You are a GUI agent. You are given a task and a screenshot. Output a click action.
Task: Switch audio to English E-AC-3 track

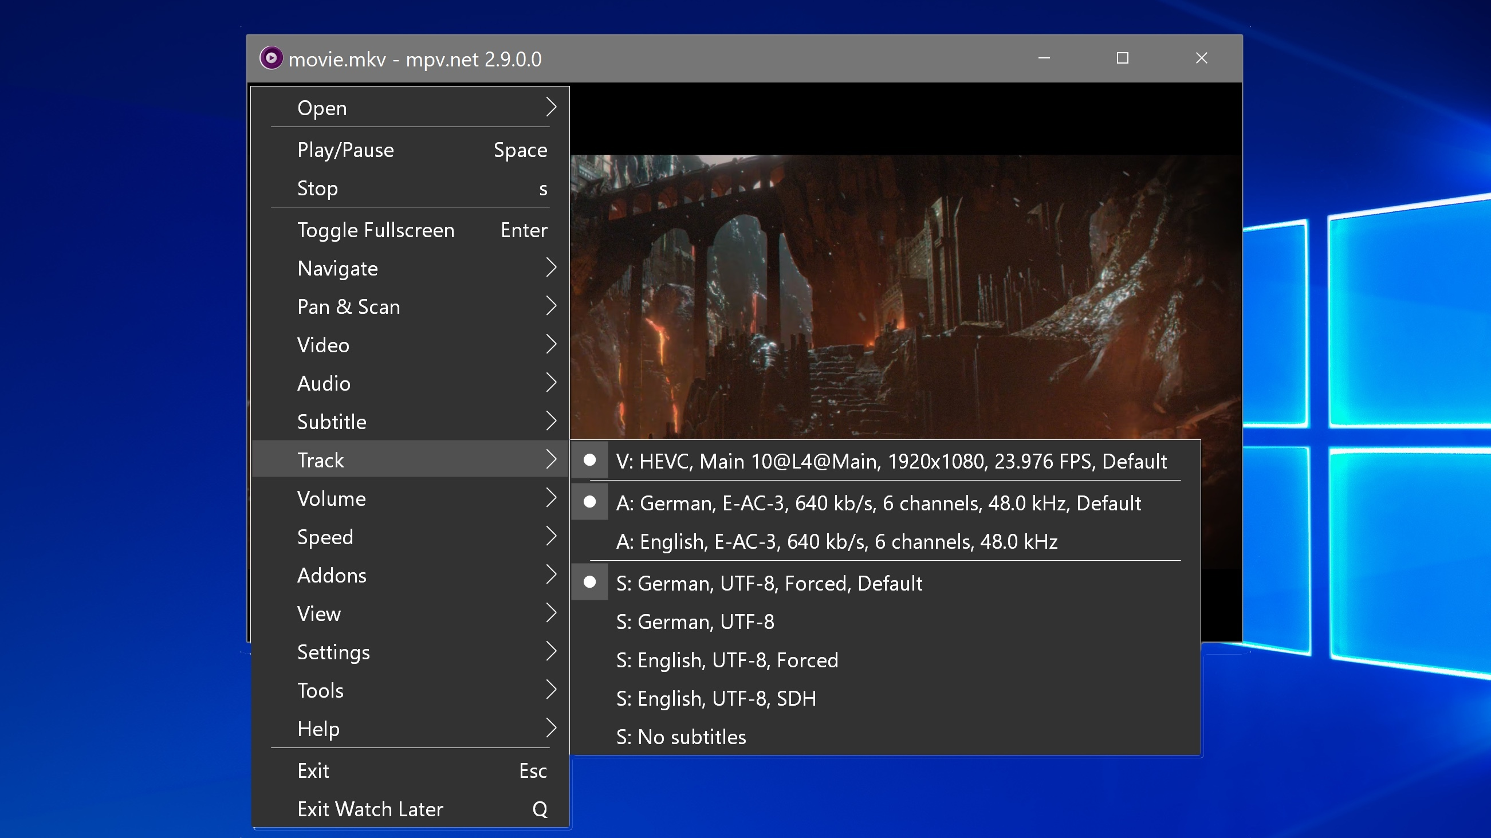click(x=836, y=542)
